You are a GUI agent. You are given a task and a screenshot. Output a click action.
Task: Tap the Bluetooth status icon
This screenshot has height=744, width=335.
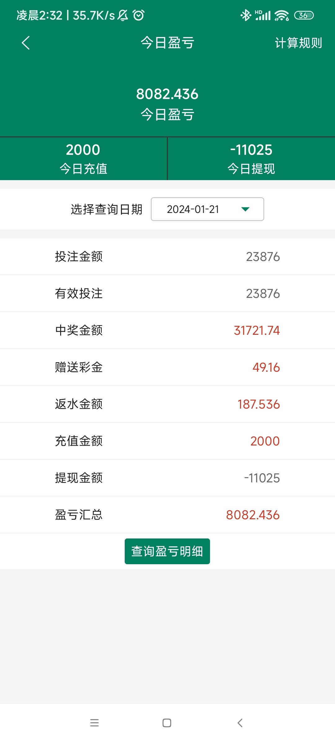[x=245, y=15]
